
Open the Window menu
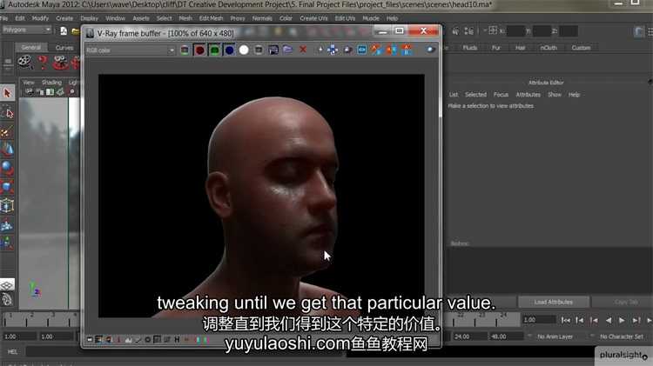115,18
